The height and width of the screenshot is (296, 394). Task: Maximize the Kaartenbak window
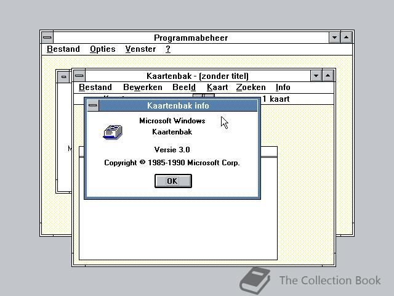(x=328, y=76)
